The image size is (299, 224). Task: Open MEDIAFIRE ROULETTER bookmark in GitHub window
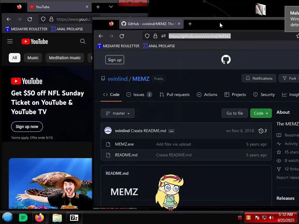click(118, 46)
